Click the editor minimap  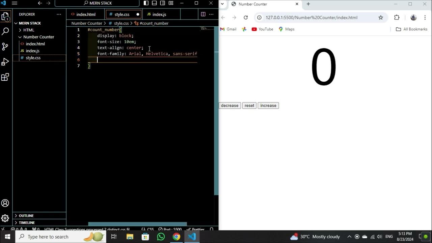click(206, 29)
